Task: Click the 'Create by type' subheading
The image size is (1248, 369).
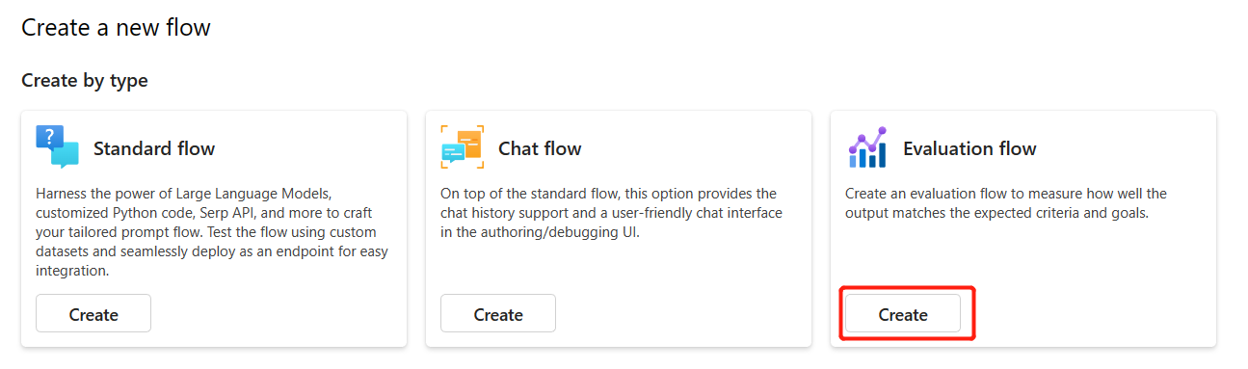Action: pyautogui.click(x=85, y=81)
